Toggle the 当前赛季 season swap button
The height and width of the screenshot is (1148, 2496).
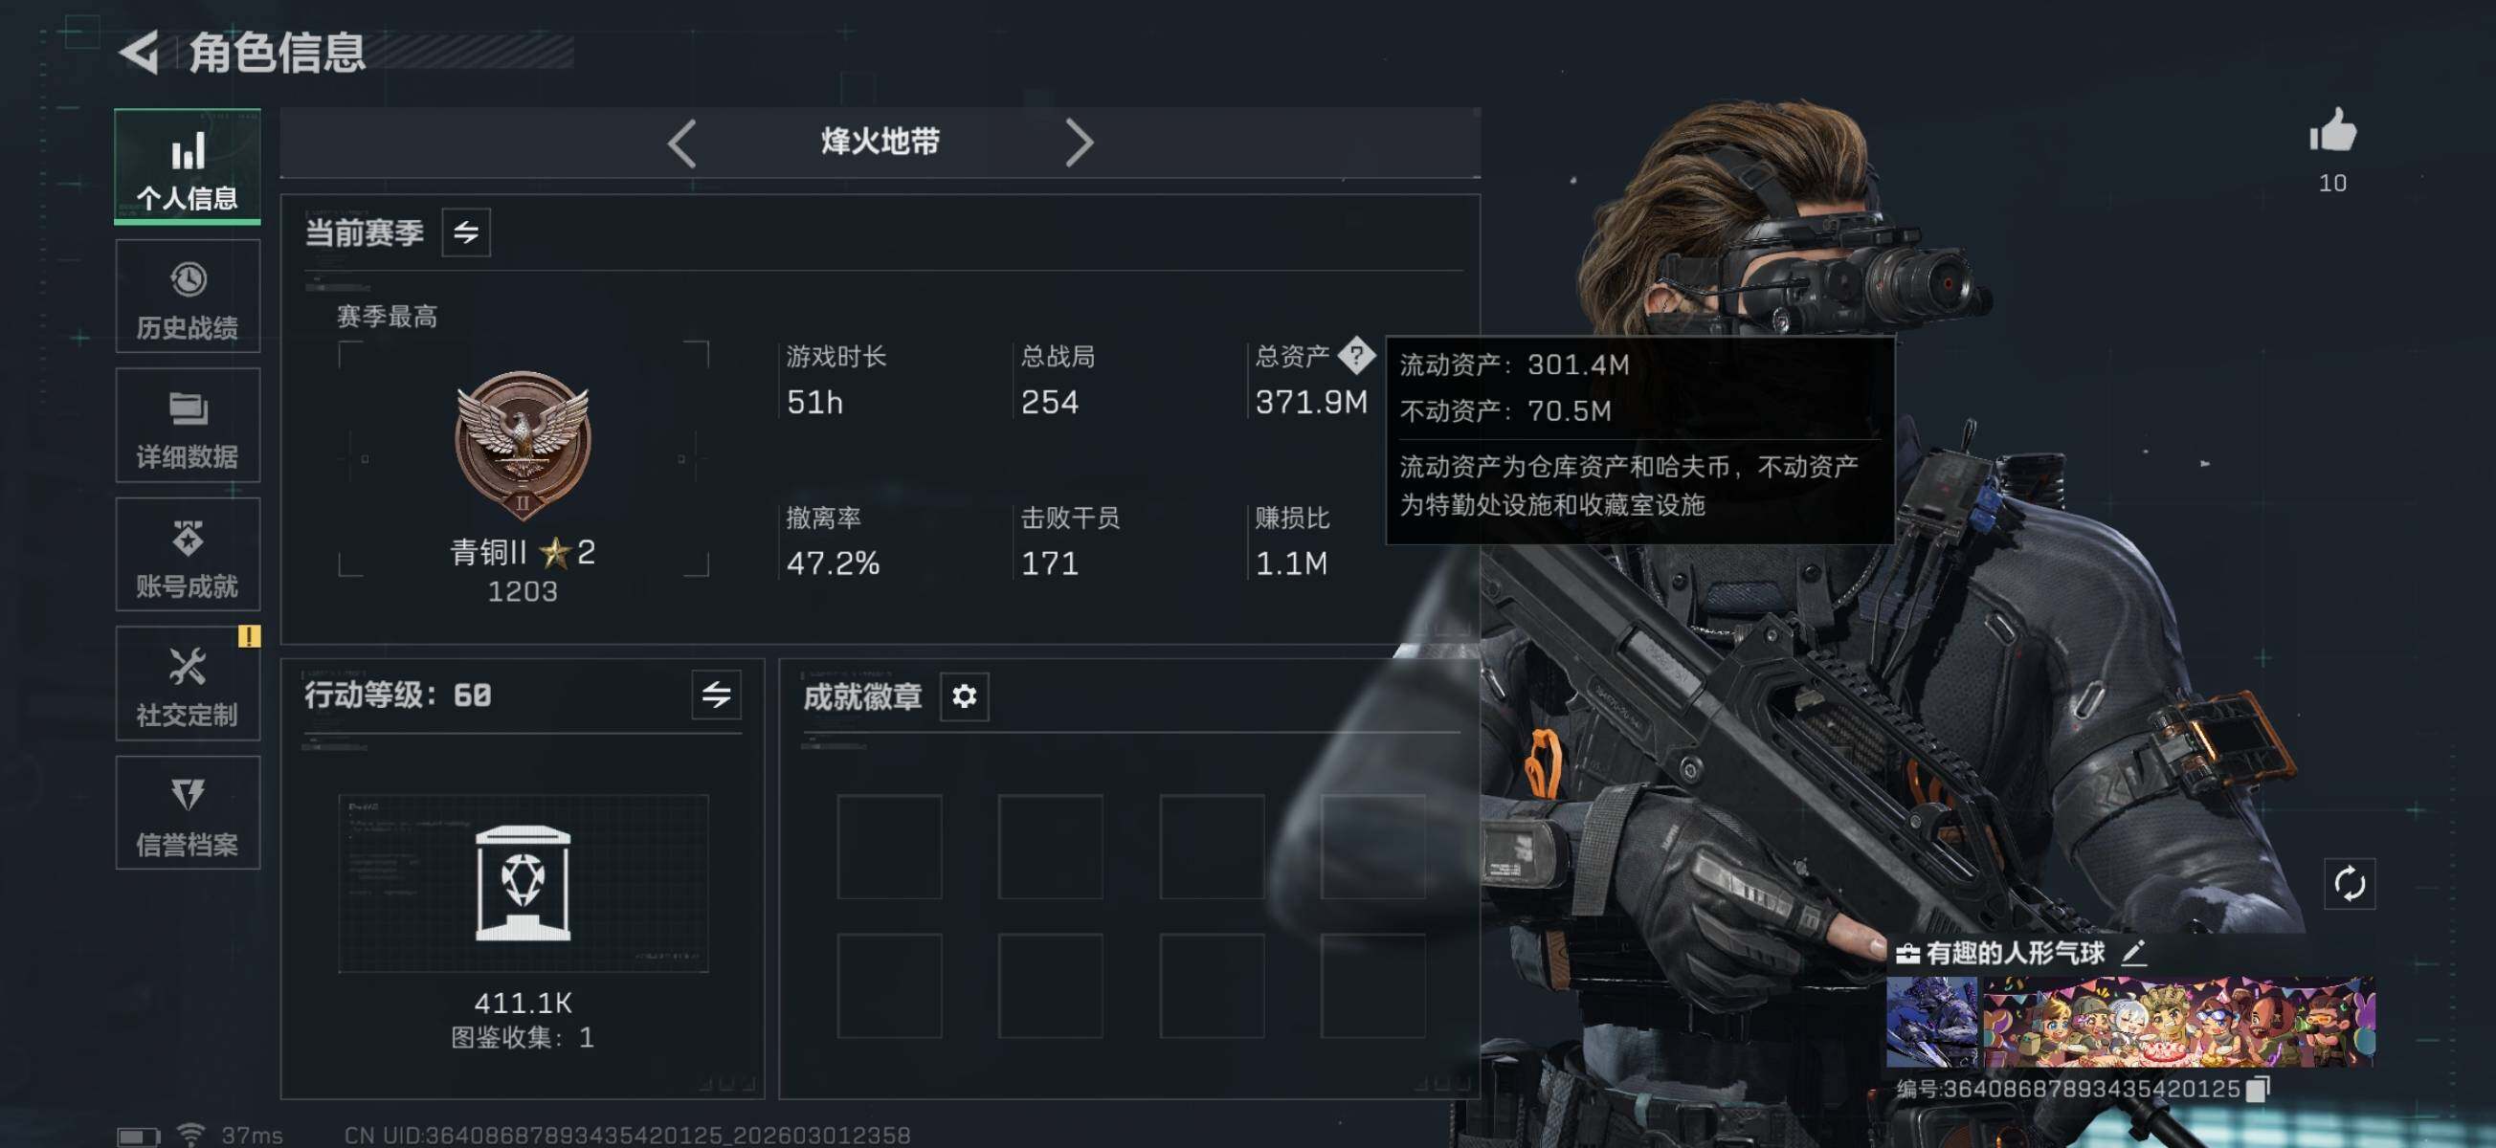coord(466,232)
